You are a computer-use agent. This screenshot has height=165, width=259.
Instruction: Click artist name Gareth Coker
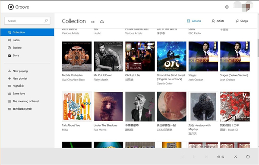tap(164, 84)
